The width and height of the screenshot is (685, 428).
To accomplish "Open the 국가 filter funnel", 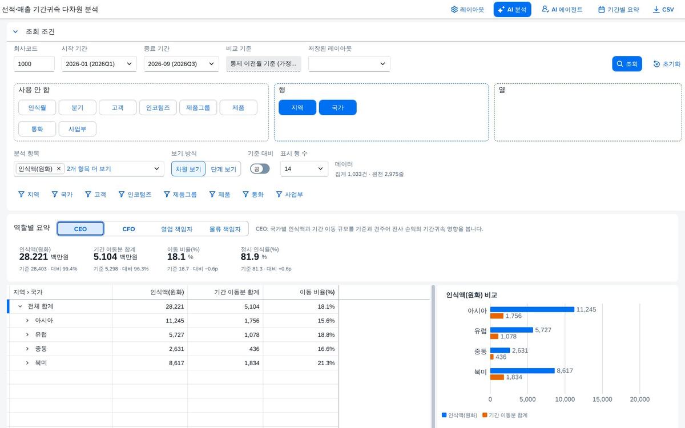I will [x=62, y=195].
